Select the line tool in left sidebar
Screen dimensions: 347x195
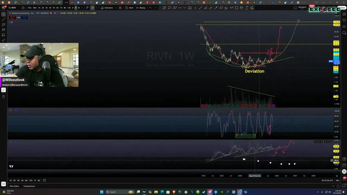coord(4,19)
